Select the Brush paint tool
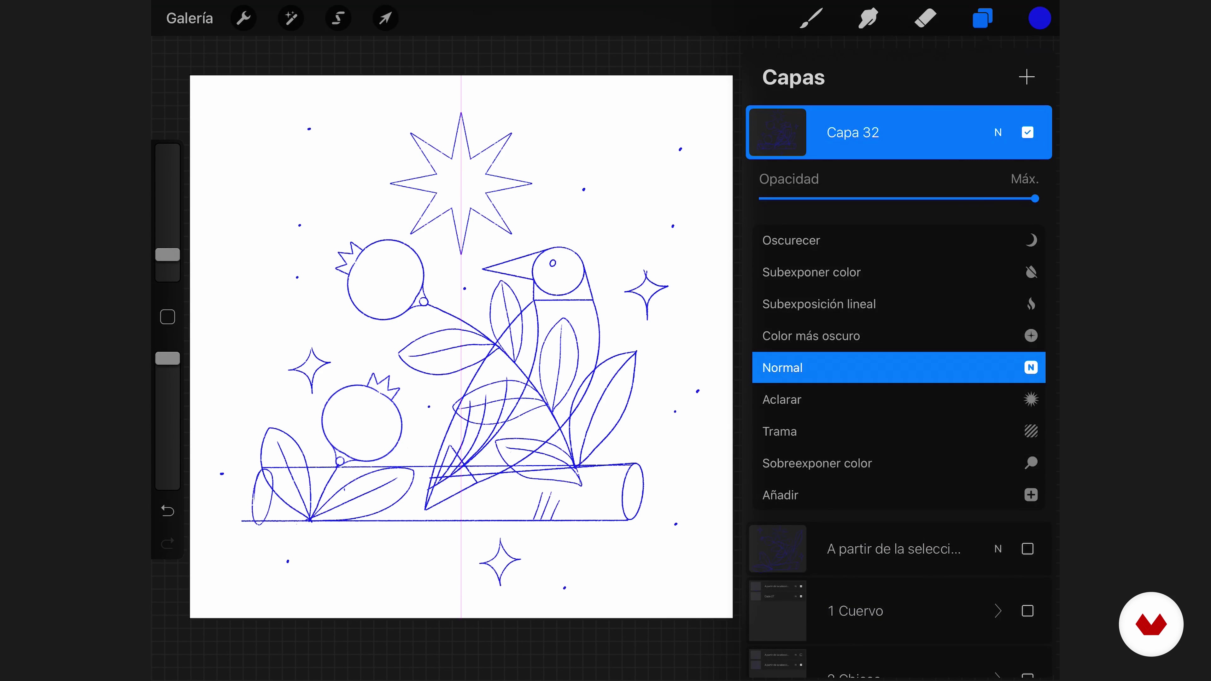 (x=811, y=18)
